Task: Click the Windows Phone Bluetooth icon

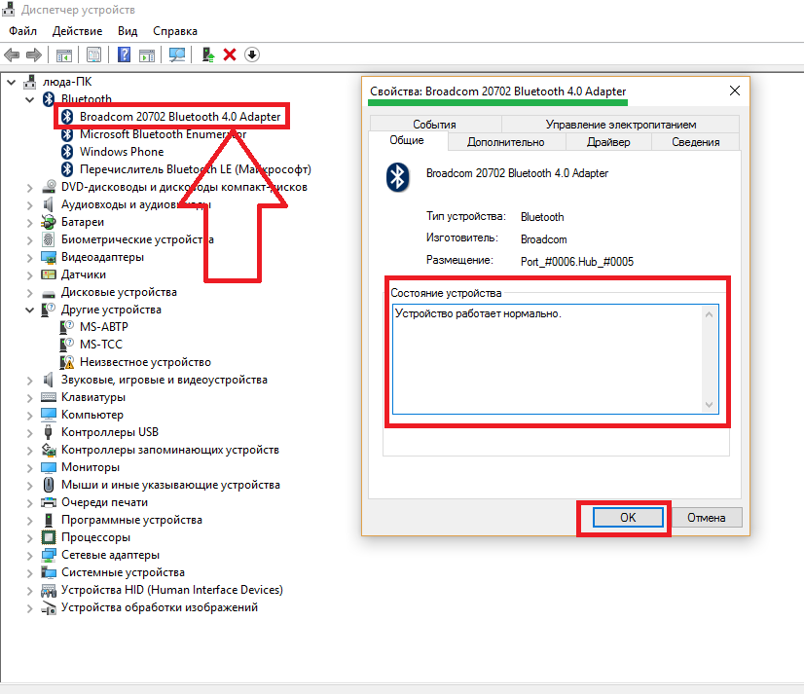Action: pyautogui.click(x=67, y=152)
